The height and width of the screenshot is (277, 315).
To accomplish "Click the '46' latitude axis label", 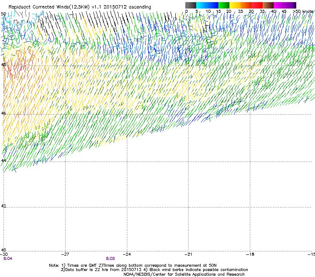I will (x=3, y=113).
